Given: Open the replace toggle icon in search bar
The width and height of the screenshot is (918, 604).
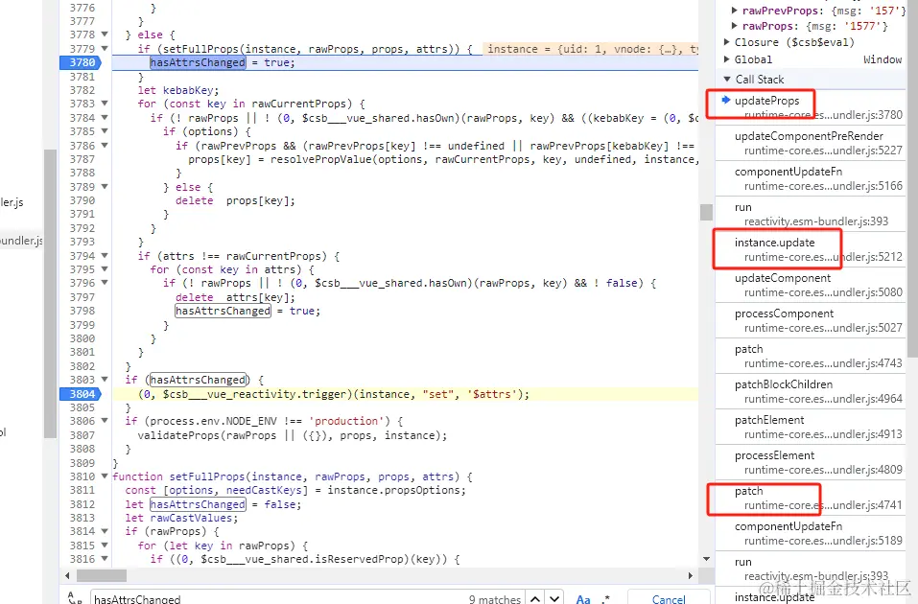Looking at the screenshot, I should (75, 598).
